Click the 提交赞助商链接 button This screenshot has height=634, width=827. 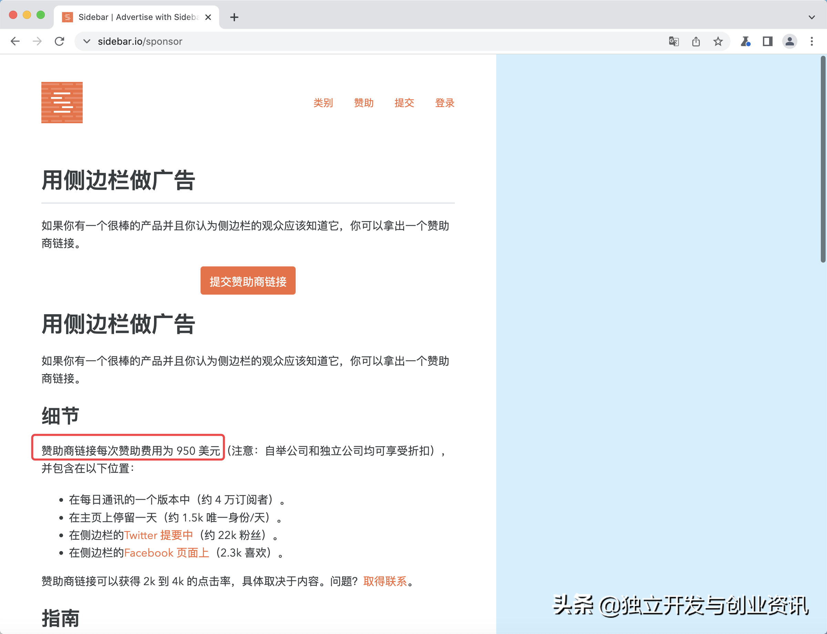pos(247,281)
